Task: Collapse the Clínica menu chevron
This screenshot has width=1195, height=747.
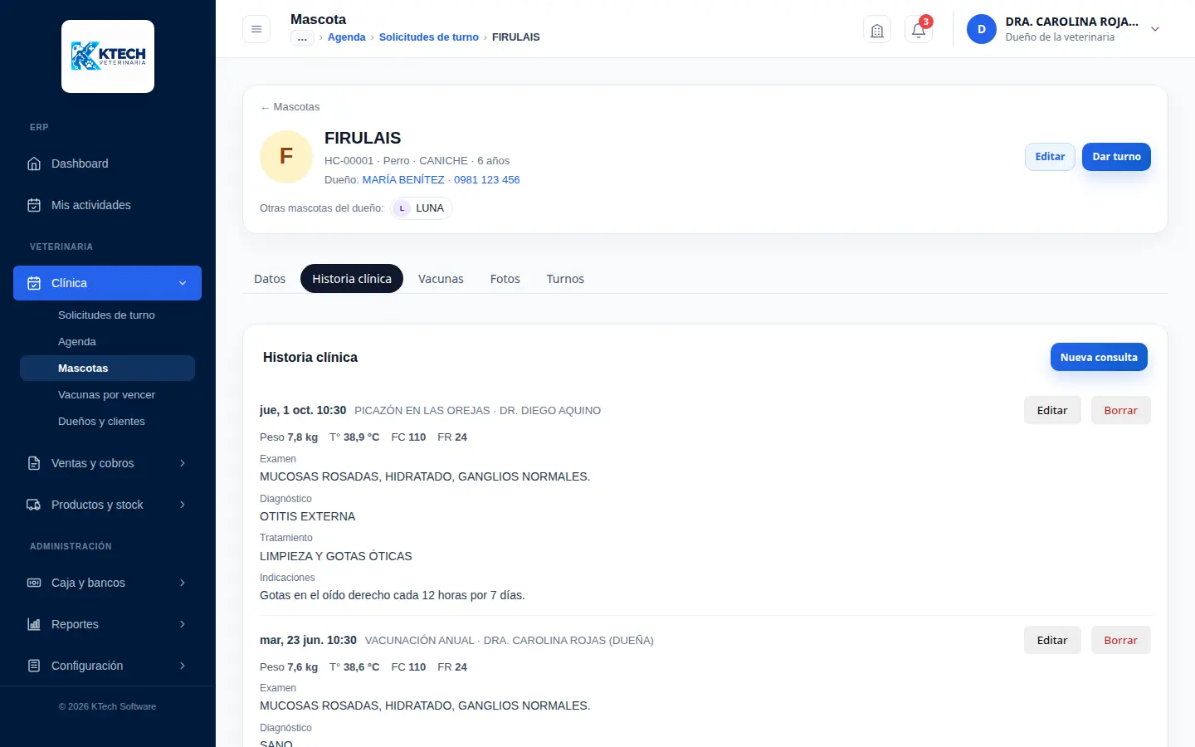Action: pyautogui.click(x=183, y=283)
